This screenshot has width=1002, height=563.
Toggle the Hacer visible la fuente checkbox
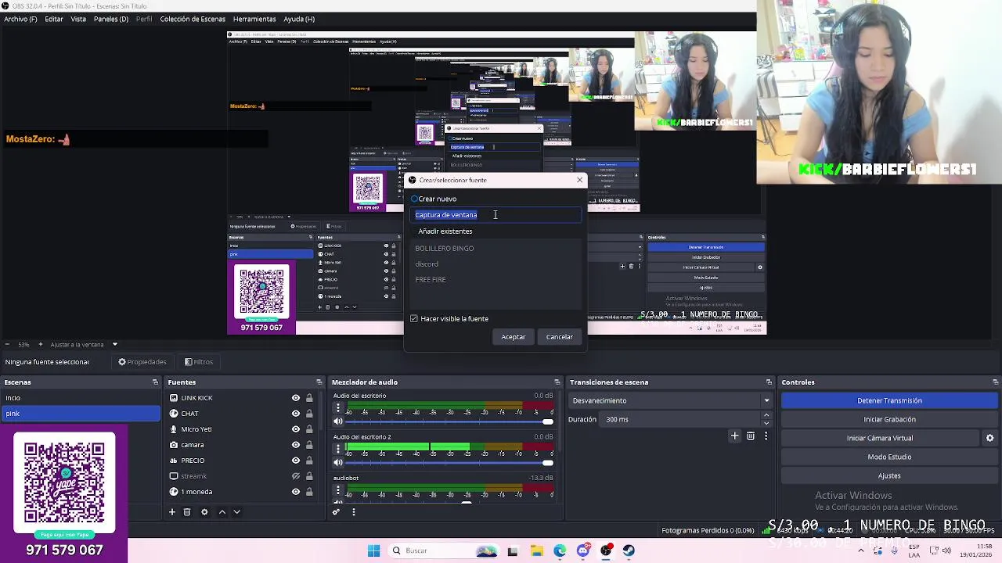click(414, 318)
